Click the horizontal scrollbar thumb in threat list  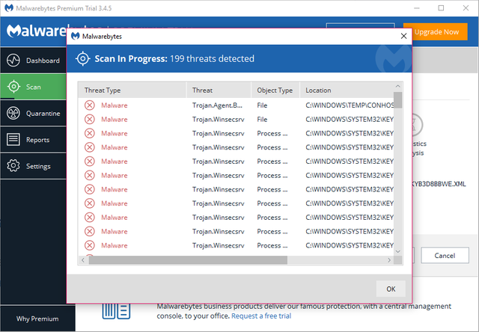[188, 260]
